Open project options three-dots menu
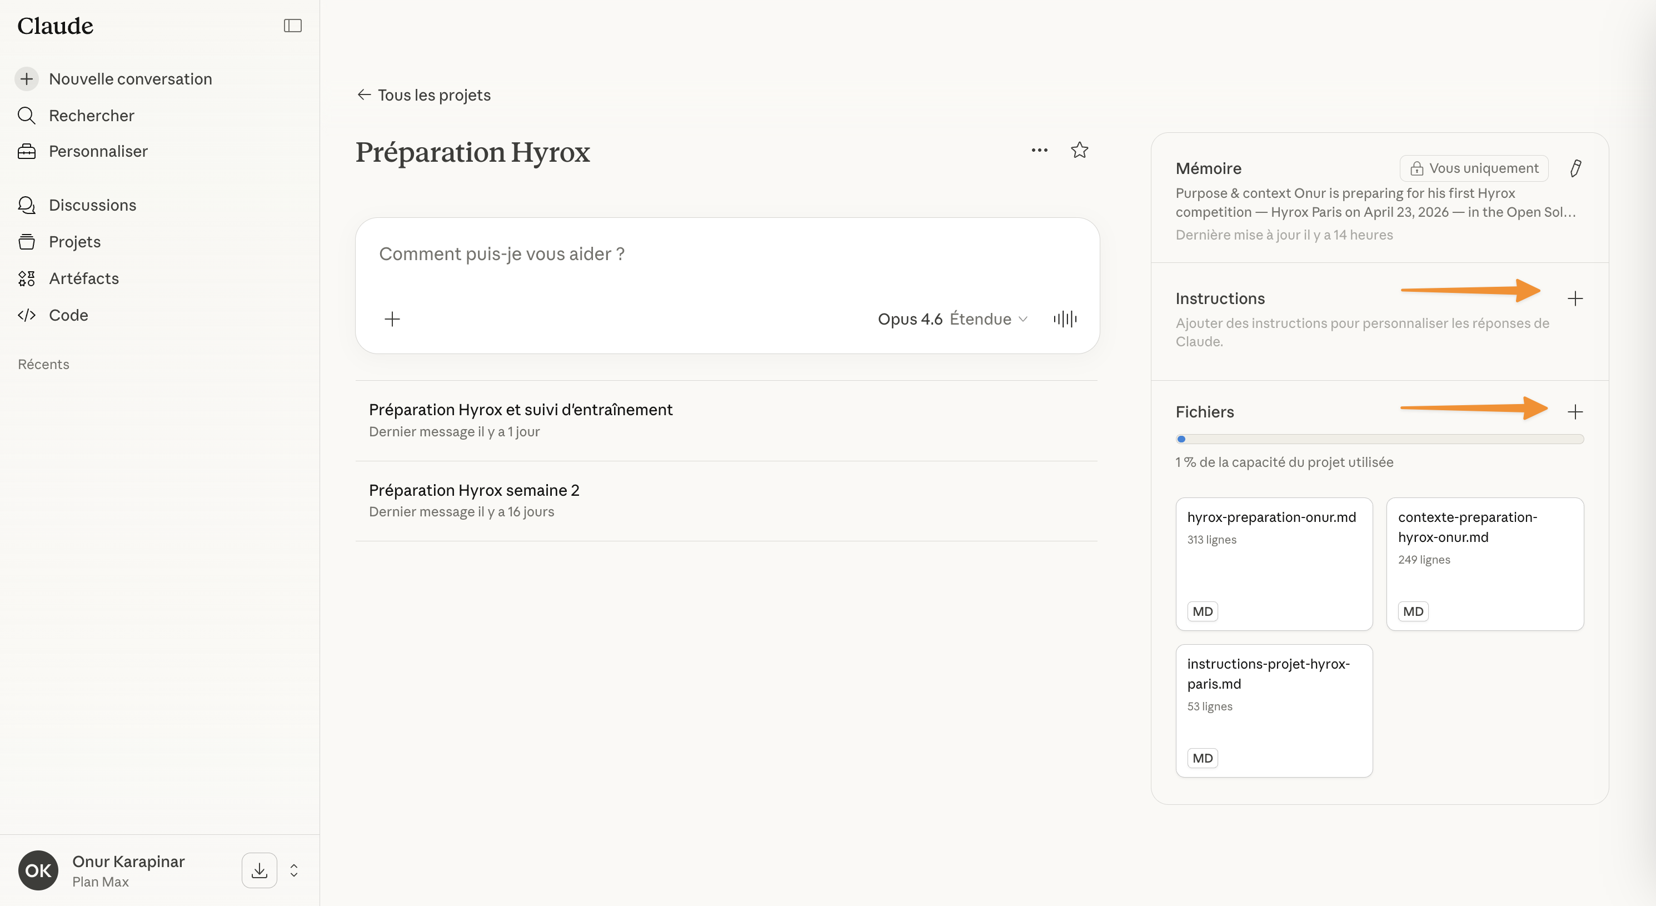Screen dimensions: 1656x906 [x=1040, y=151]
